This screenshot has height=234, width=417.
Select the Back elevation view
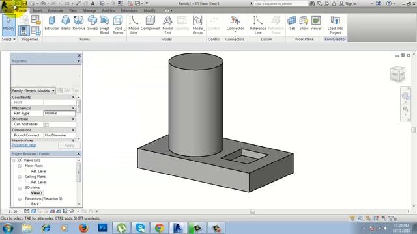tap(35, 204)
